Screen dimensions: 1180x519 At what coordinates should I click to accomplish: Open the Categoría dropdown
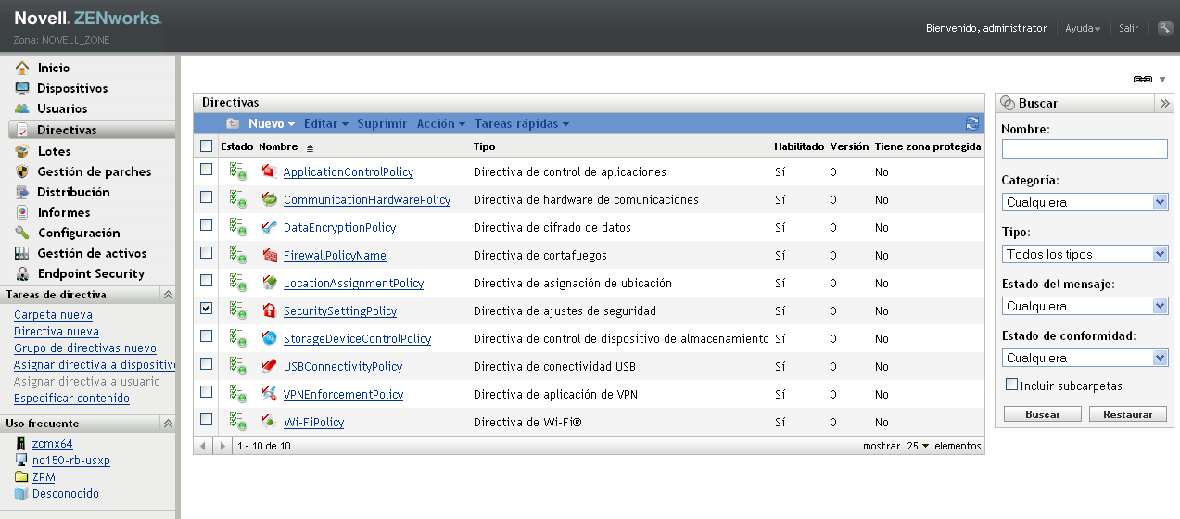point(1085,202)
